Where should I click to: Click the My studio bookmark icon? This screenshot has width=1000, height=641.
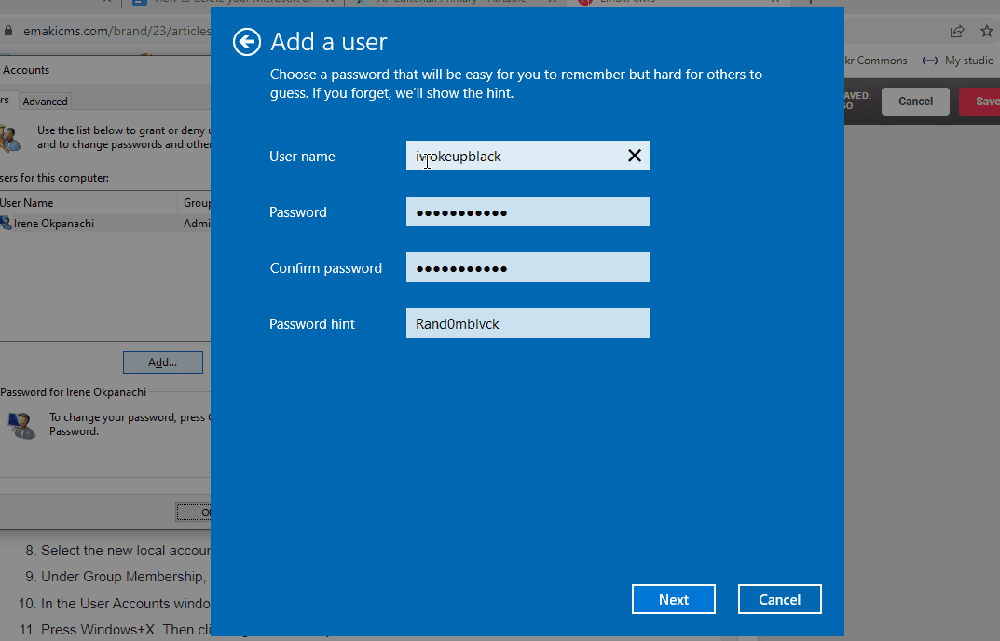(929, 61)
